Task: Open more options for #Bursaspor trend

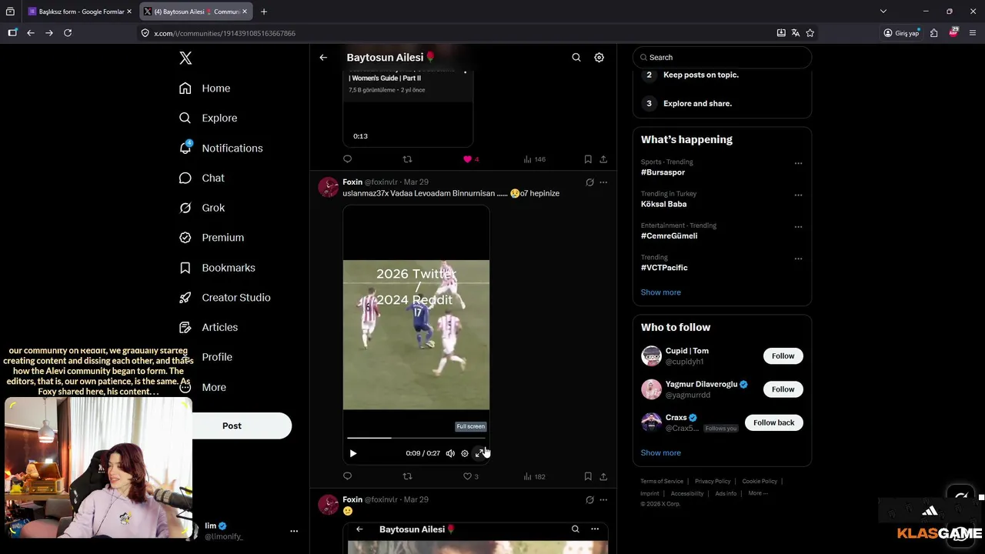Action: point(798,163)
